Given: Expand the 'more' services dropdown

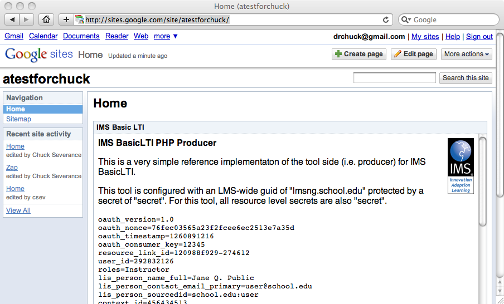Looking at the screenshot, I should click(x=166, y=36).
